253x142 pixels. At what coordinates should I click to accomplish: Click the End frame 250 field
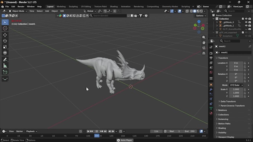(x=190, y=131)
